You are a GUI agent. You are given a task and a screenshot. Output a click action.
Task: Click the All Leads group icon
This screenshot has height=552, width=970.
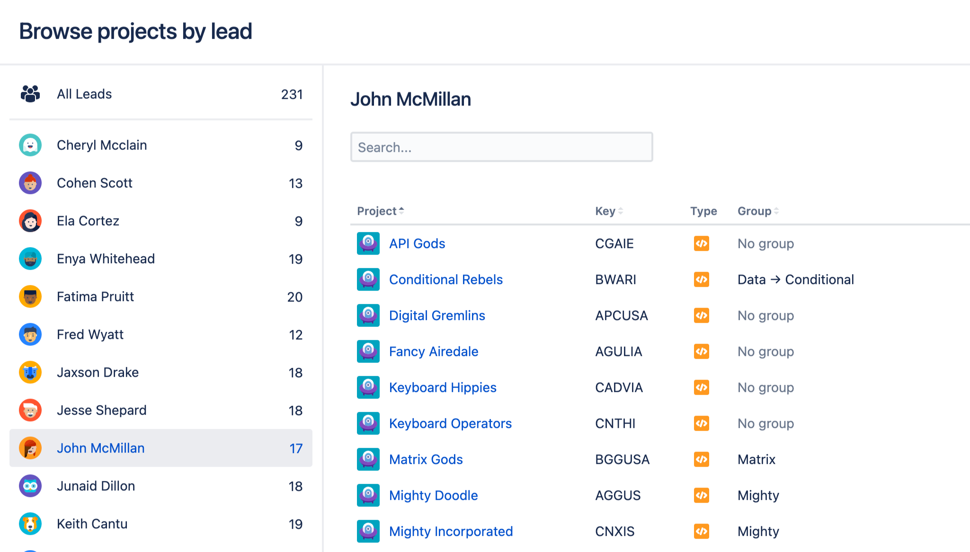tap(30, 94)
